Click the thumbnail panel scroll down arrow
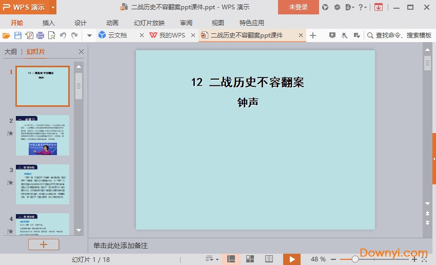The height and width of the screenshot is (265, 436). point(78,230)
